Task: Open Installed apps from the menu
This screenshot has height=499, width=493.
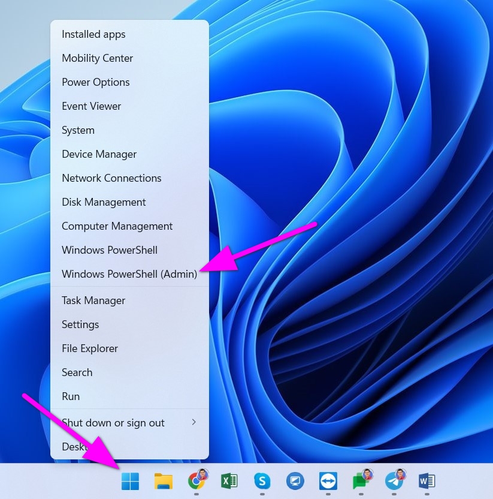Action: [93, 34]
